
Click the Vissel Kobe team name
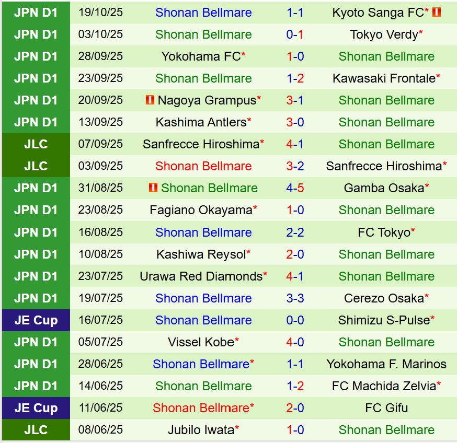(x=201, y=342)
